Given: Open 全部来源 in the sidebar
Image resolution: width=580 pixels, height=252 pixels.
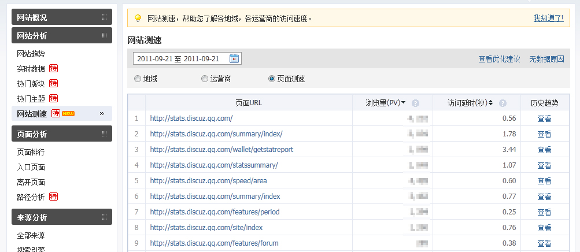Looking at the screenshot, I should point(31,235).
